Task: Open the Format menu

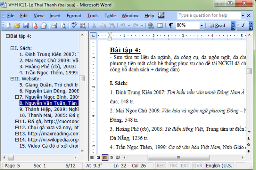Action: (x=74, y=16)
